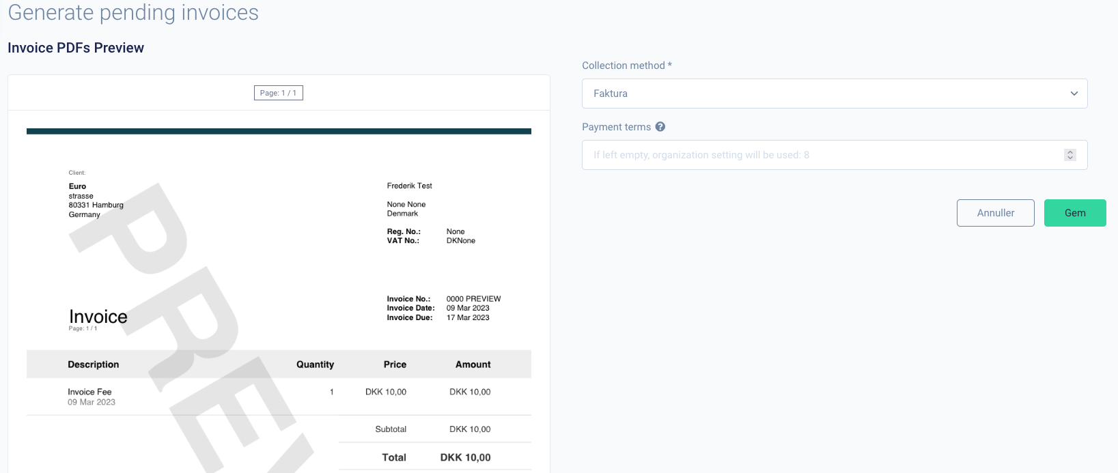Viewport: 1118px width, 473px height.
Task: Click the bold total amount 'DKK 10,00'
Action: tap(466, 457)
